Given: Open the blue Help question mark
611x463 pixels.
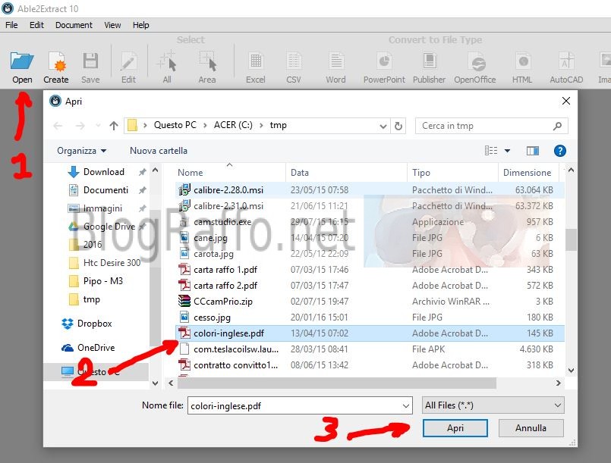Looking at the screenshot, I should [560, 151].
